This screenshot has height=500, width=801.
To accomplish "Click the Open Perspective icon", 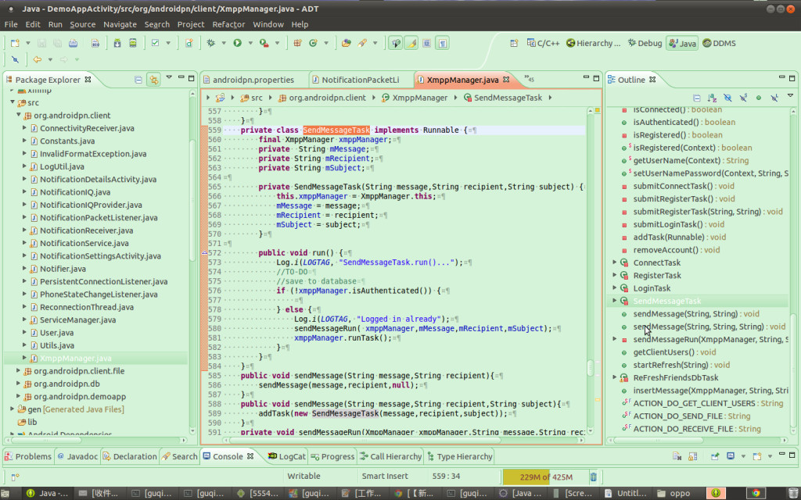I will click(x=514, y=44).
